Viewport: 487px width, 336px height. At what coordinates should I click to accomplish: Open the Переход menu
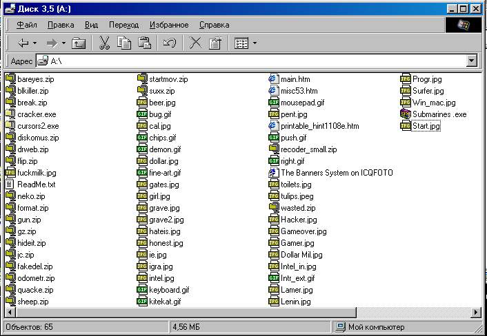tap(123, 25)
